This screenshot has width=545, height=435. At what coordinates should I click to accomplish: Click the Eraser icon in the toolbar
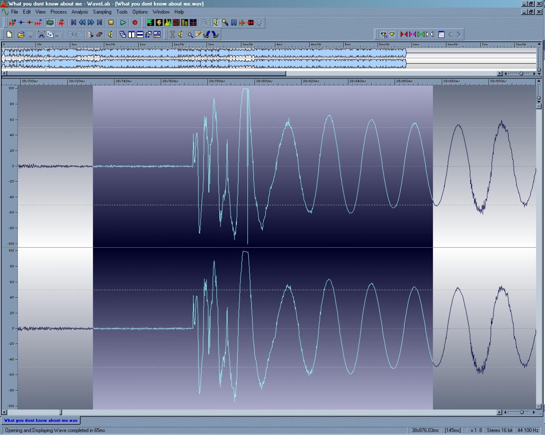click(99, 35)
